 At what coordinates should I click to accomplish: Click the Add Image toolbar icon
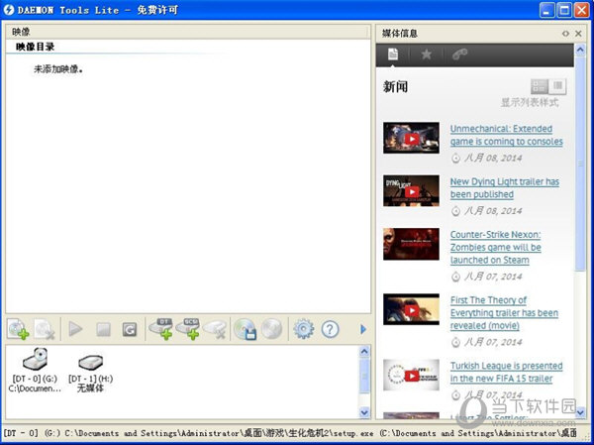click(18, 329)
